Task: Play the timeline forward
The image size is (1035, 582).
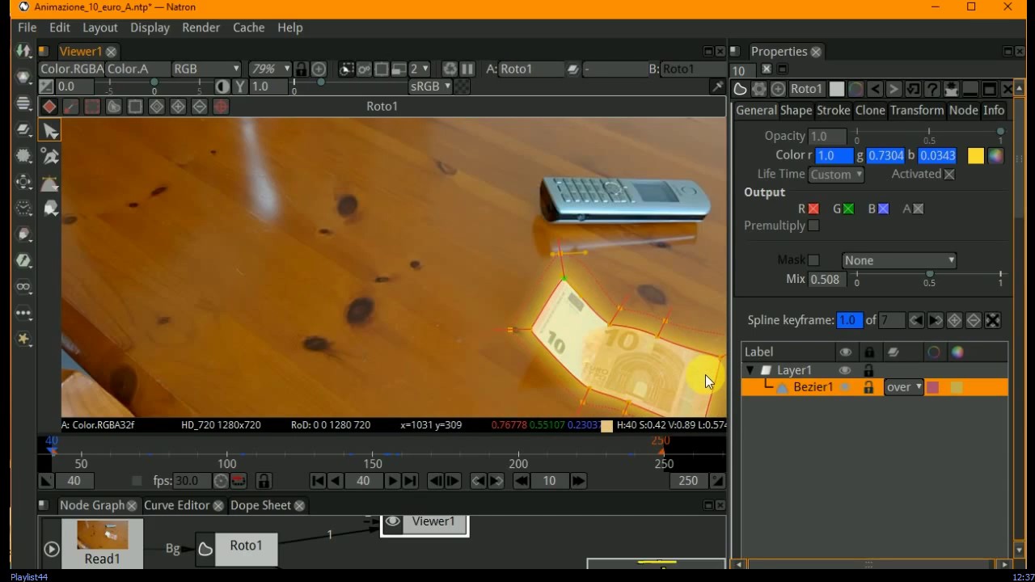Action: 392,481
